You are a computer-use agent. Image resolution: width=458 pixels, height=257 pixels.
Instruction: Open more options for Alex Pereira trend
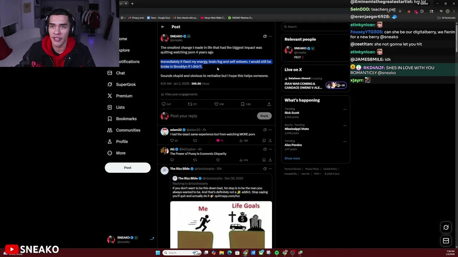click(x=345, y=141)
